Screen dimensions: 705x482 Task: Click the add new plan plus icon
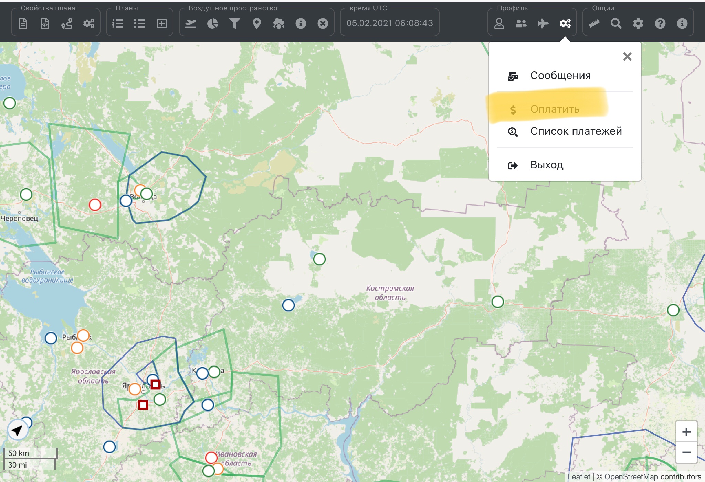161,23
